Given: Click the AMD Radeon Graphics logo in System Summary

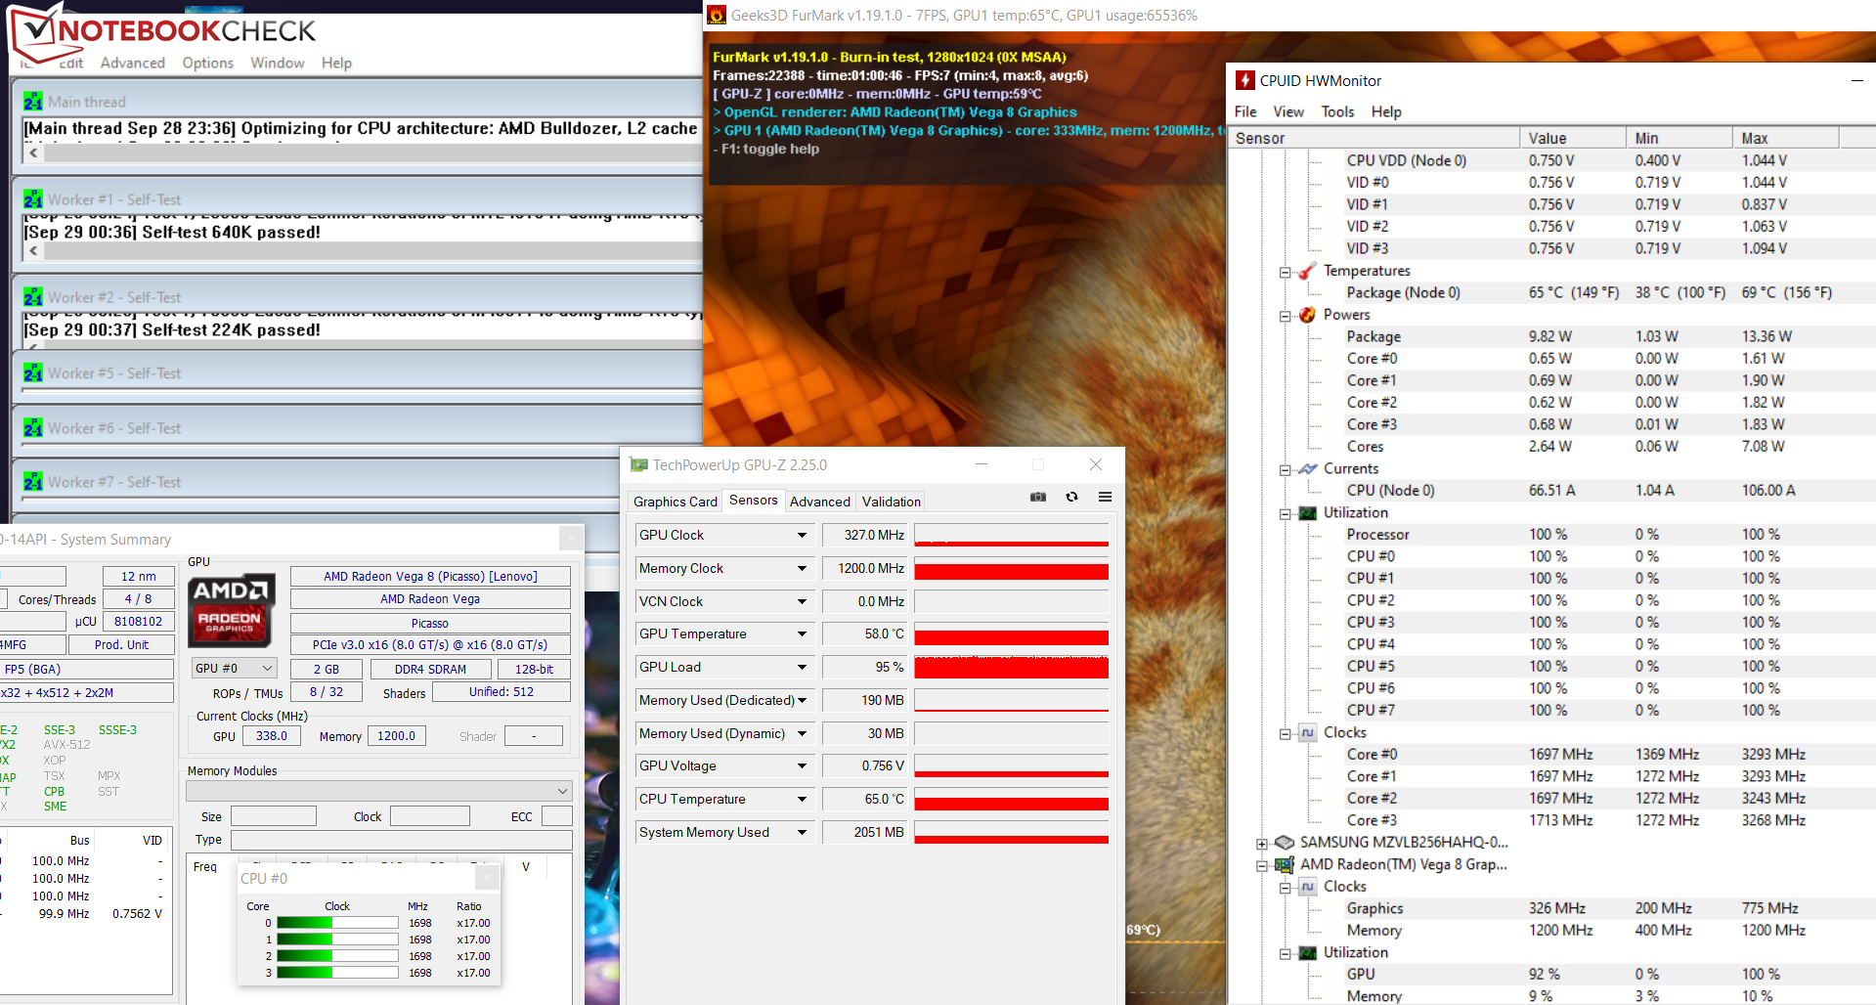Looking at the screenshot, I should [x=231, y=610].
